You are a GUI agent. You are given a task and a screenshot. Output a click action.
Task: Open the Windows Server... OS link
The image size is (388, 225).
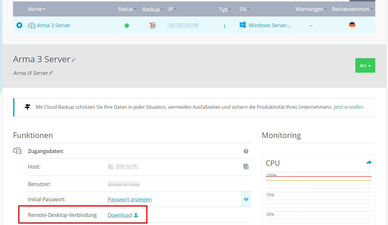[x=269, y=25]
